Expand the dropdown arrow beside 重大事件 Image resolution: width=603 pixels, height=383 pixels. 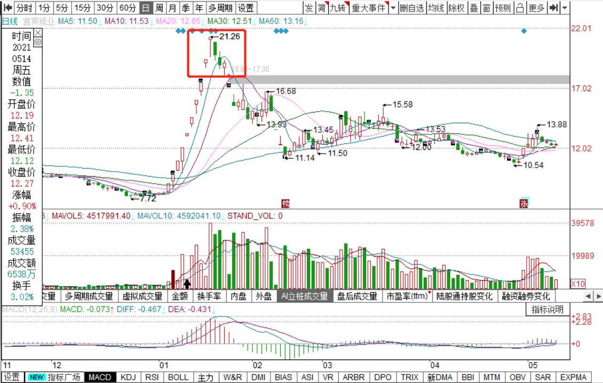(x=393, y=7)
